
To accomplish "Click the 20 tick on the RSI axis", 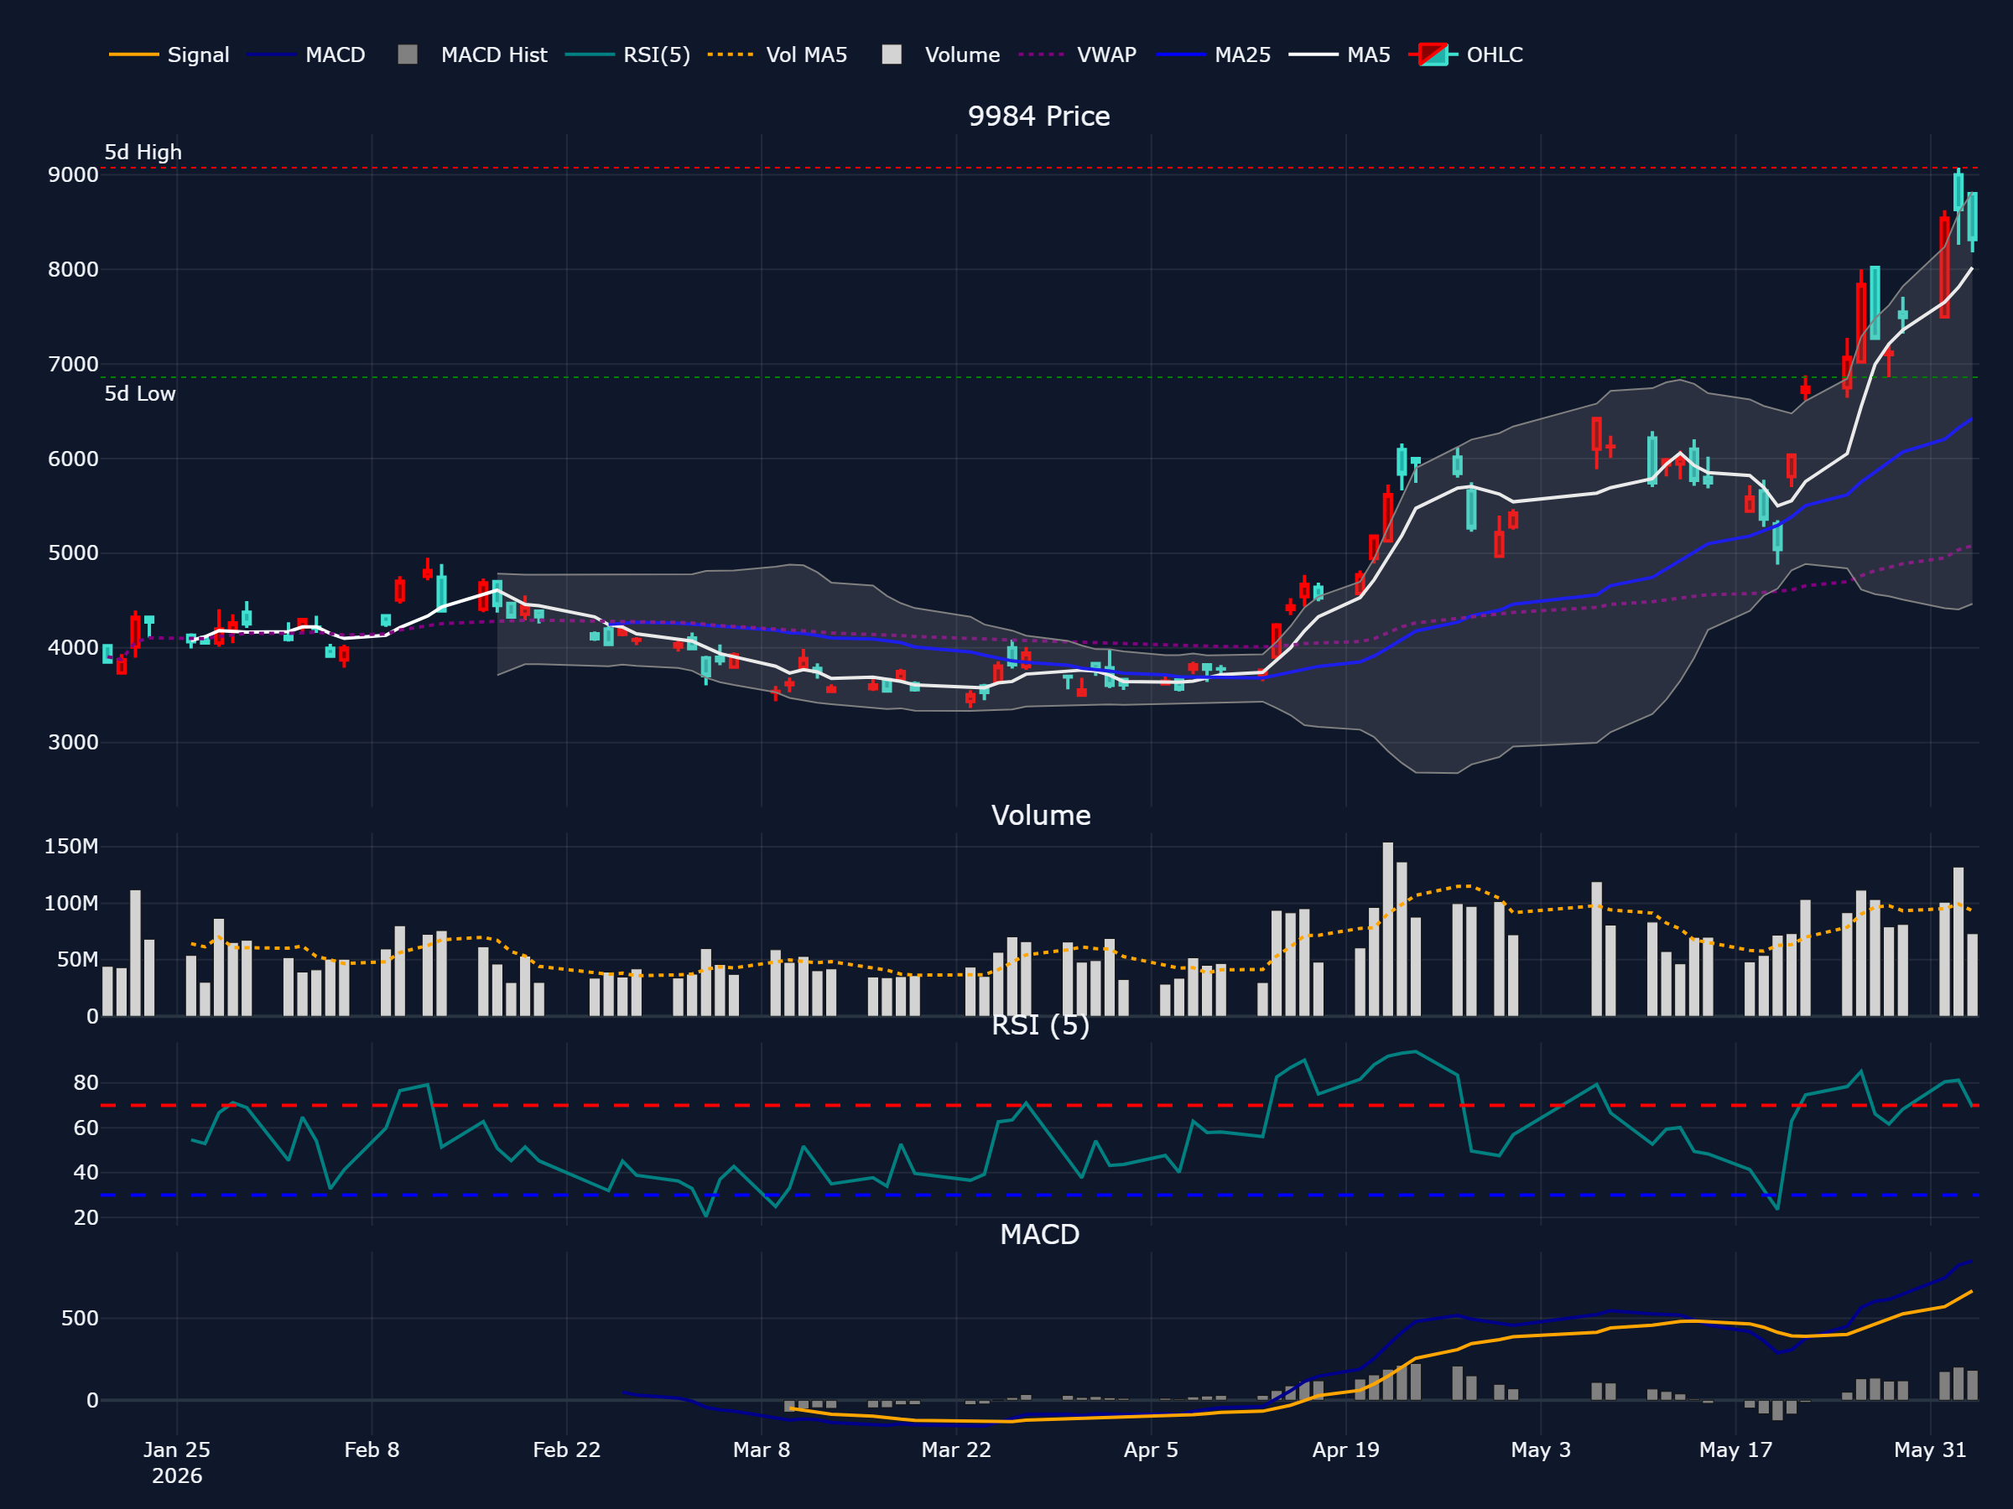I will point(86,1217).
